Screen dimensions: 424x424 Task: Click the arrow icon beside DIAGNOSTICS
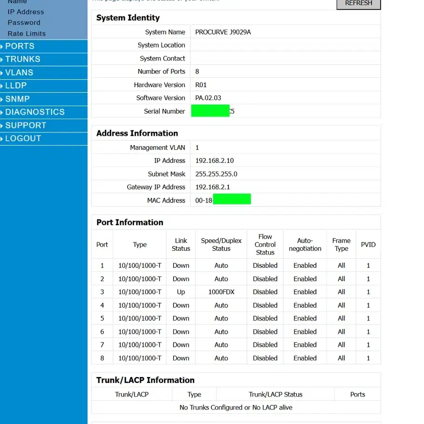(x=1, y=112)
